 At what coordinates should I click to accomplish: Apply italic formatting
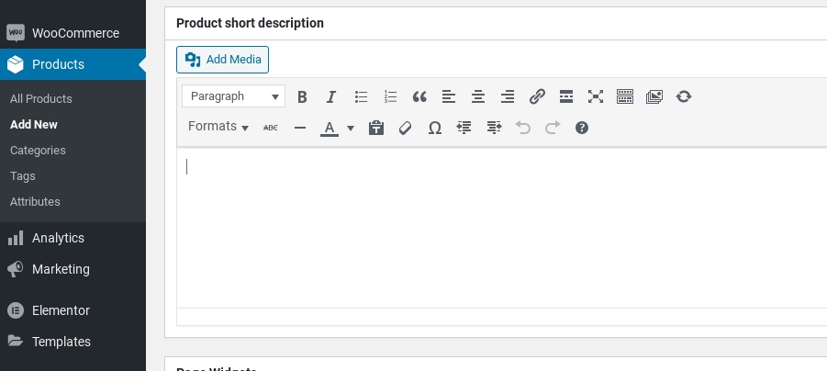(331, 96)
